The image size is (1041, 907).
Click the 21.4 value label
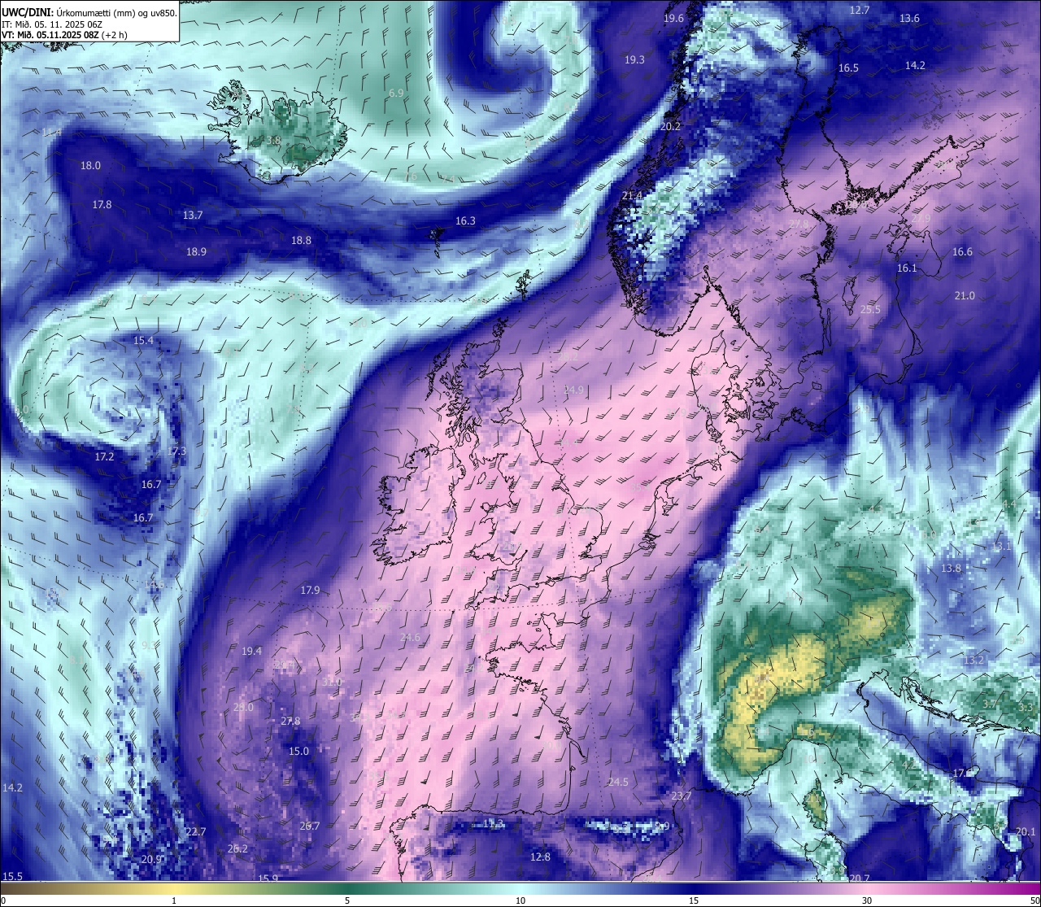click(631, 196)
